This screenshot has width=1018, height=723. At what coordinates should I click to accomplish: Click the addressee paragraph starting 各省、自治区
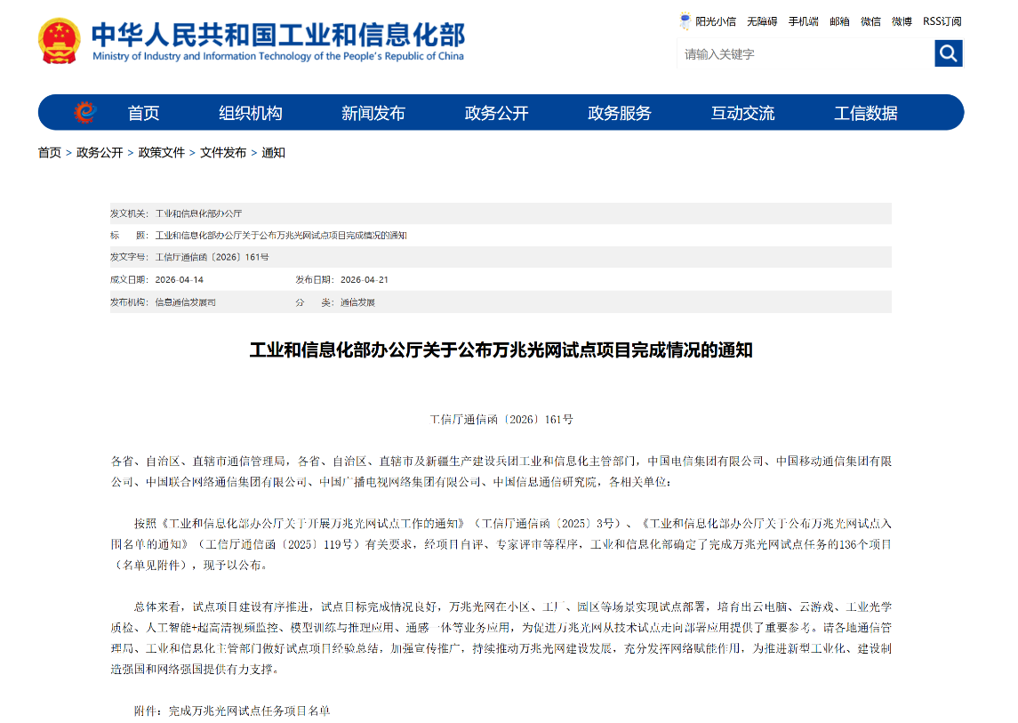501,471
